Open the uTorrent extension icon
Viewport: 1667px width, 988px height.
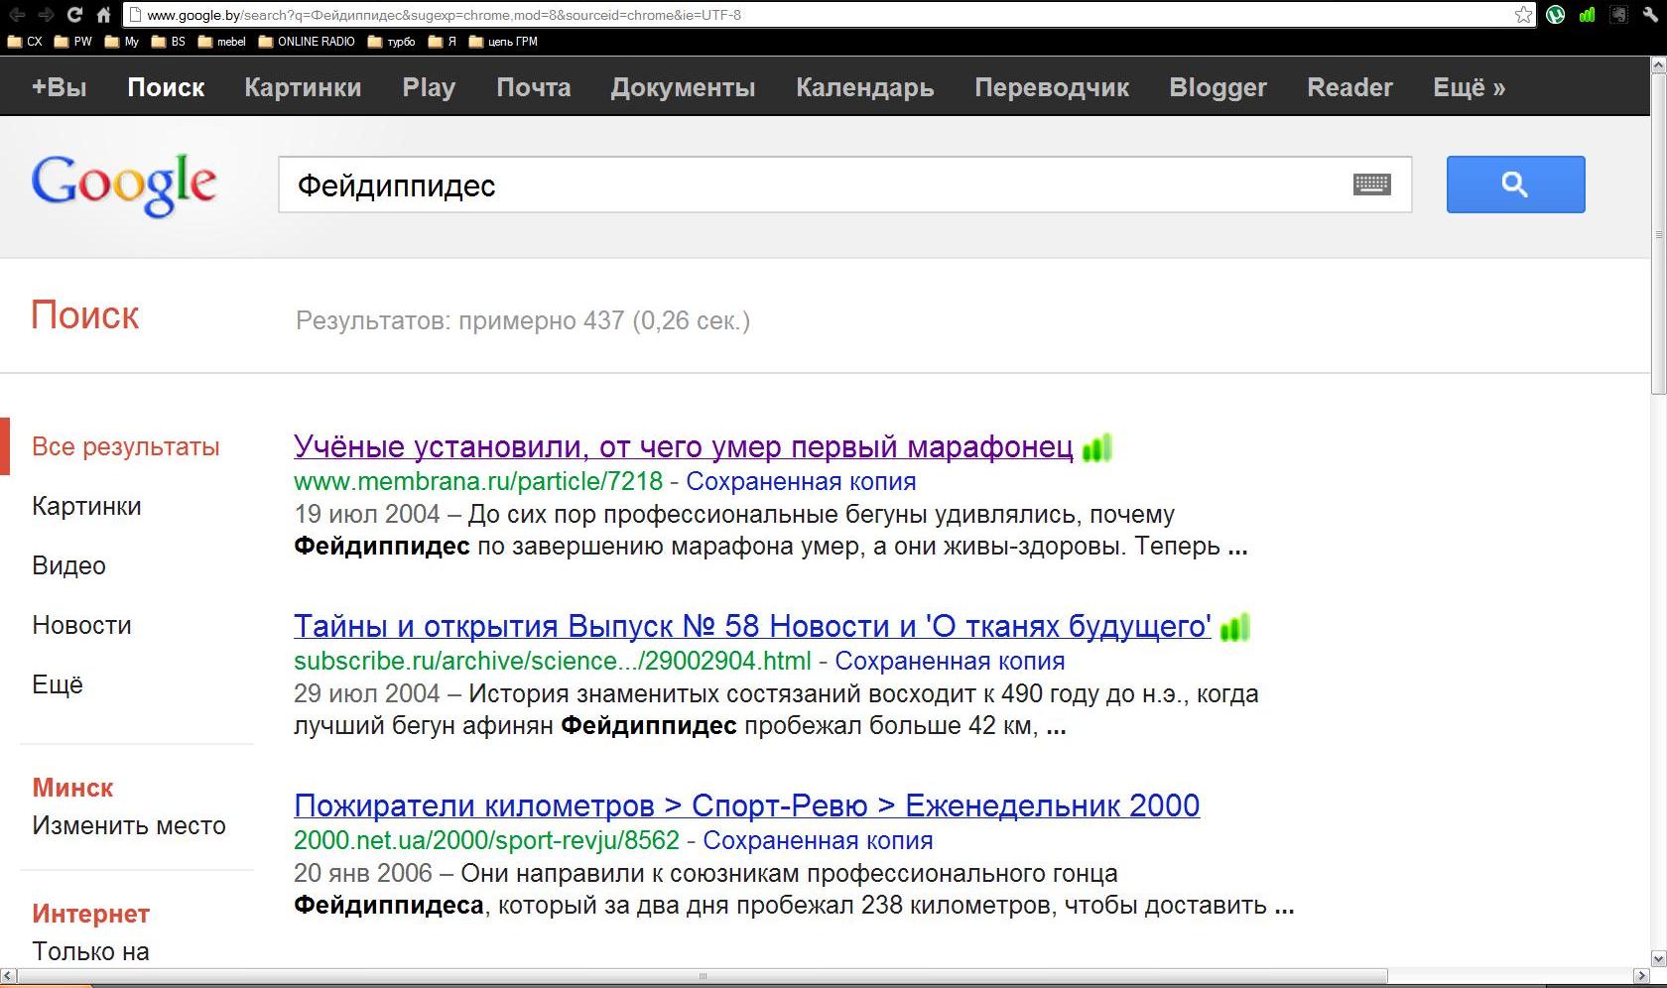point(1555,15)
